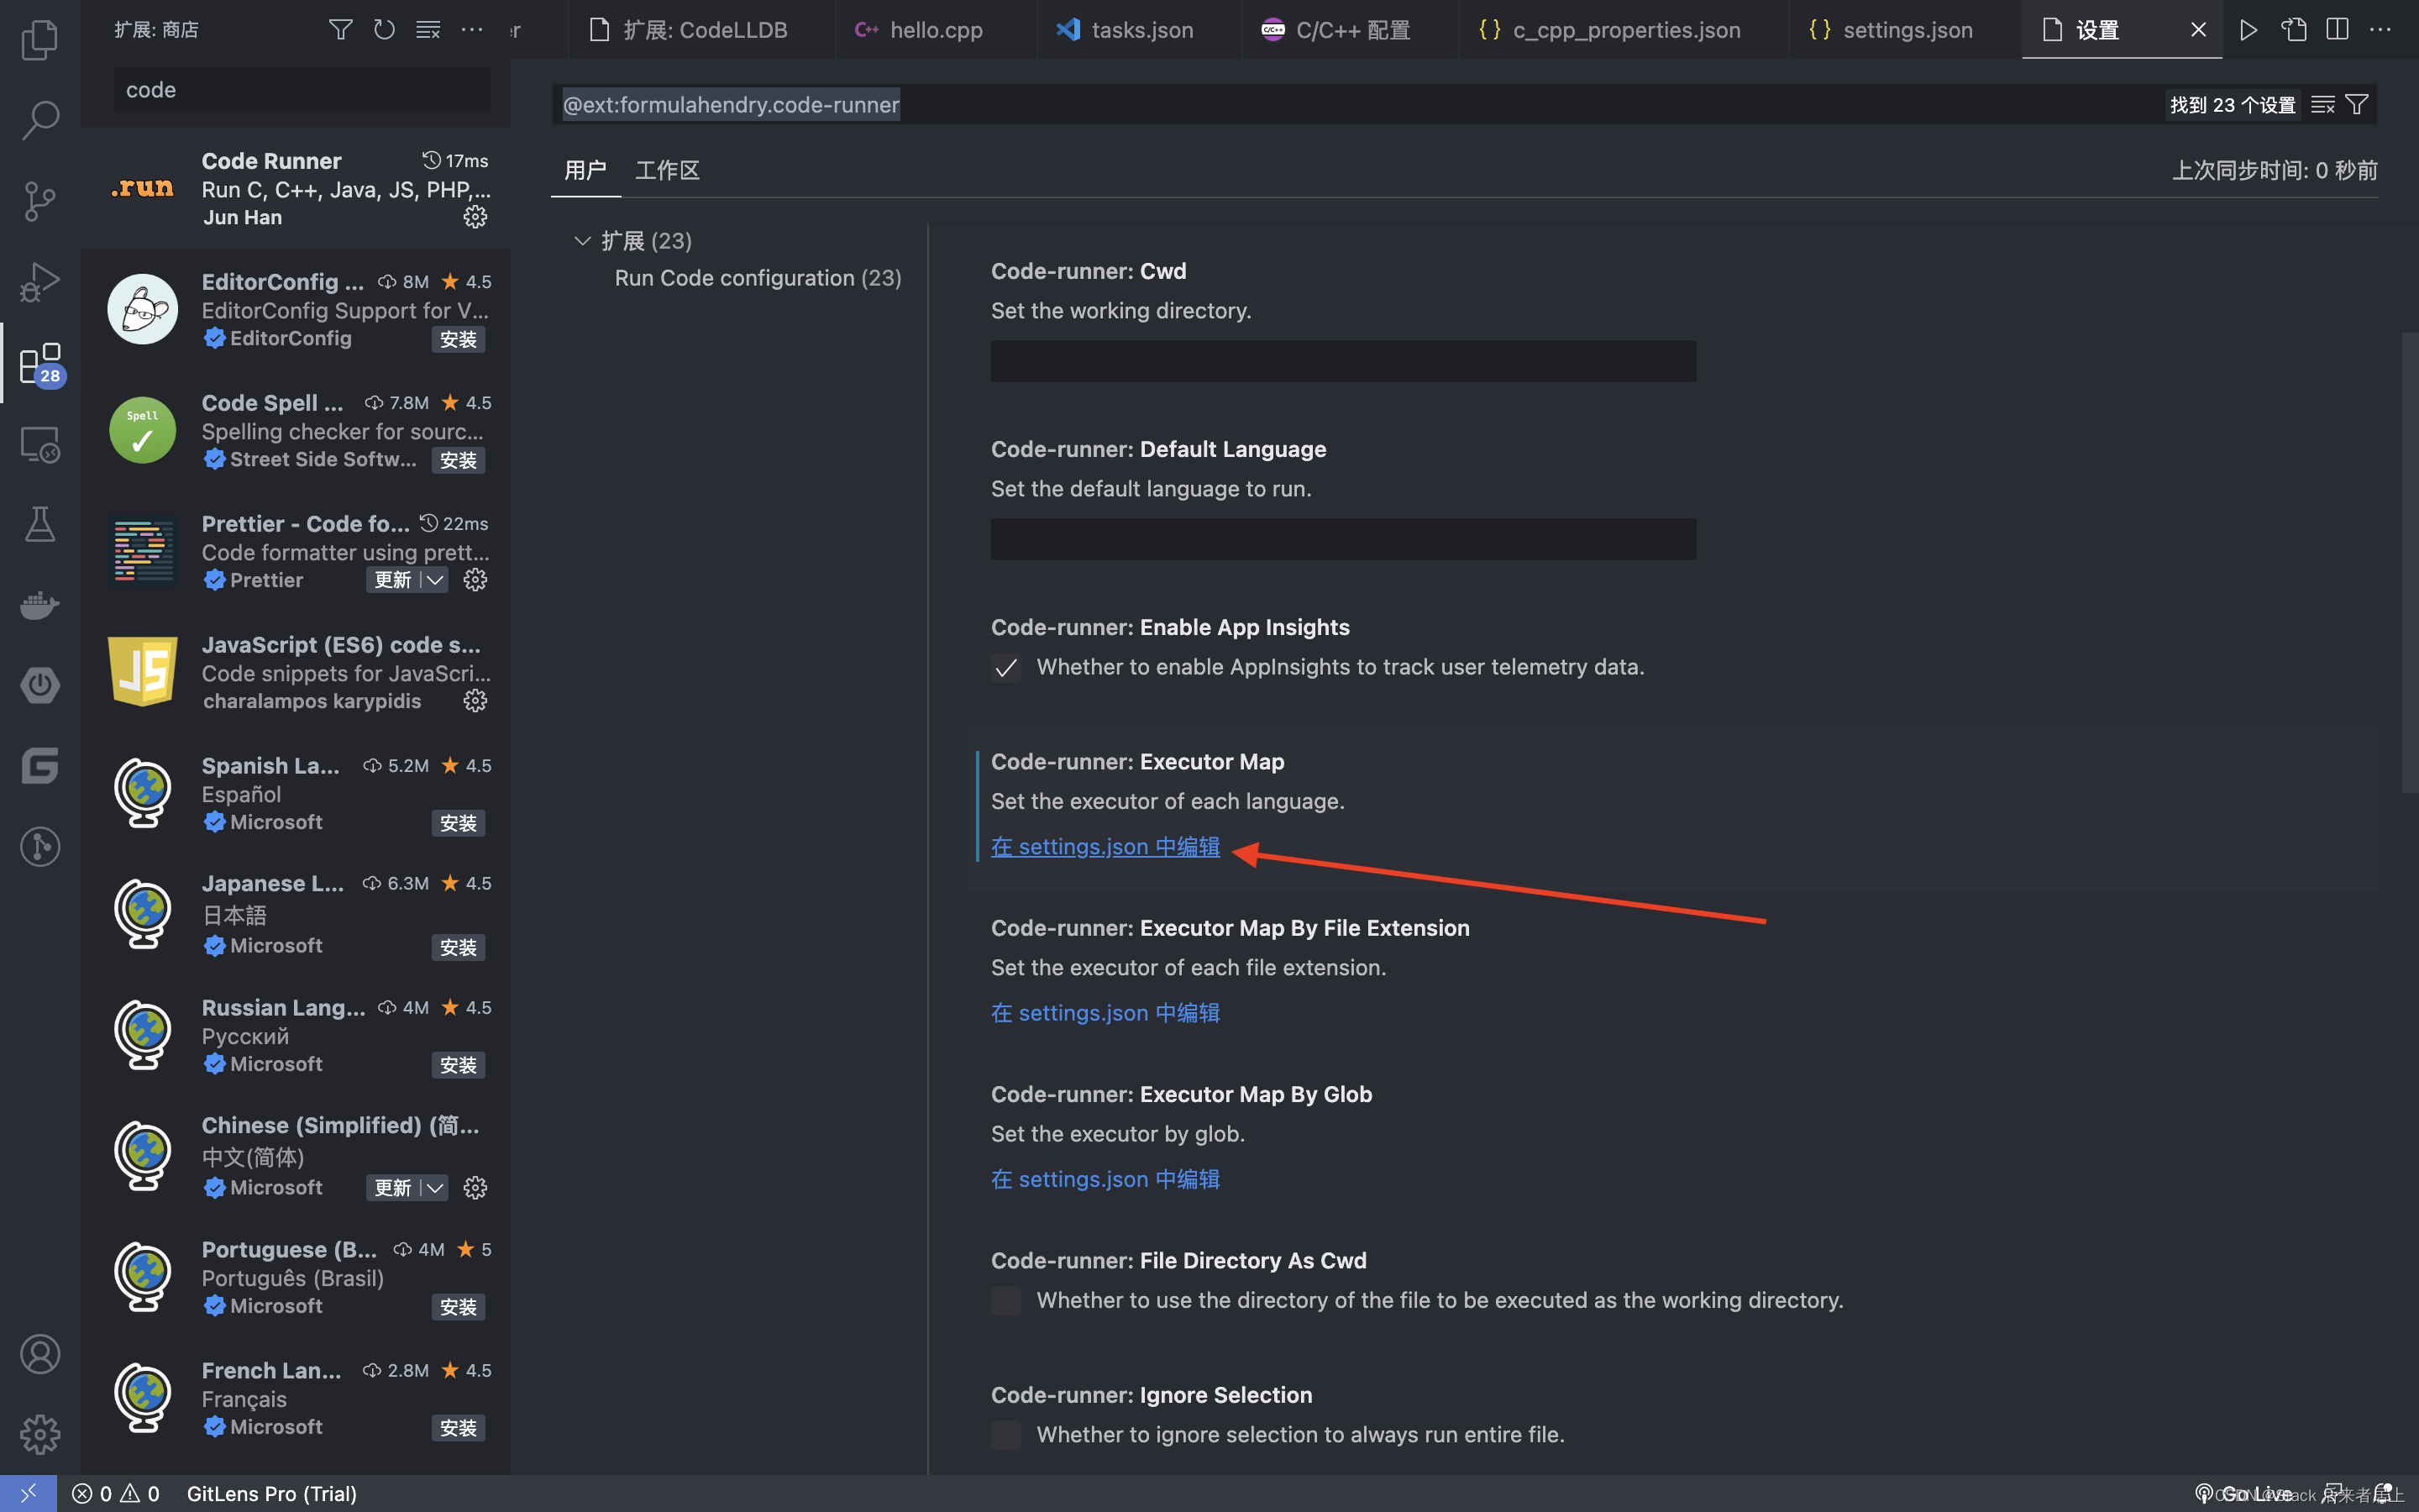
Task: Open the Extensions panel more actions menu
Action: tap(472, 29)
